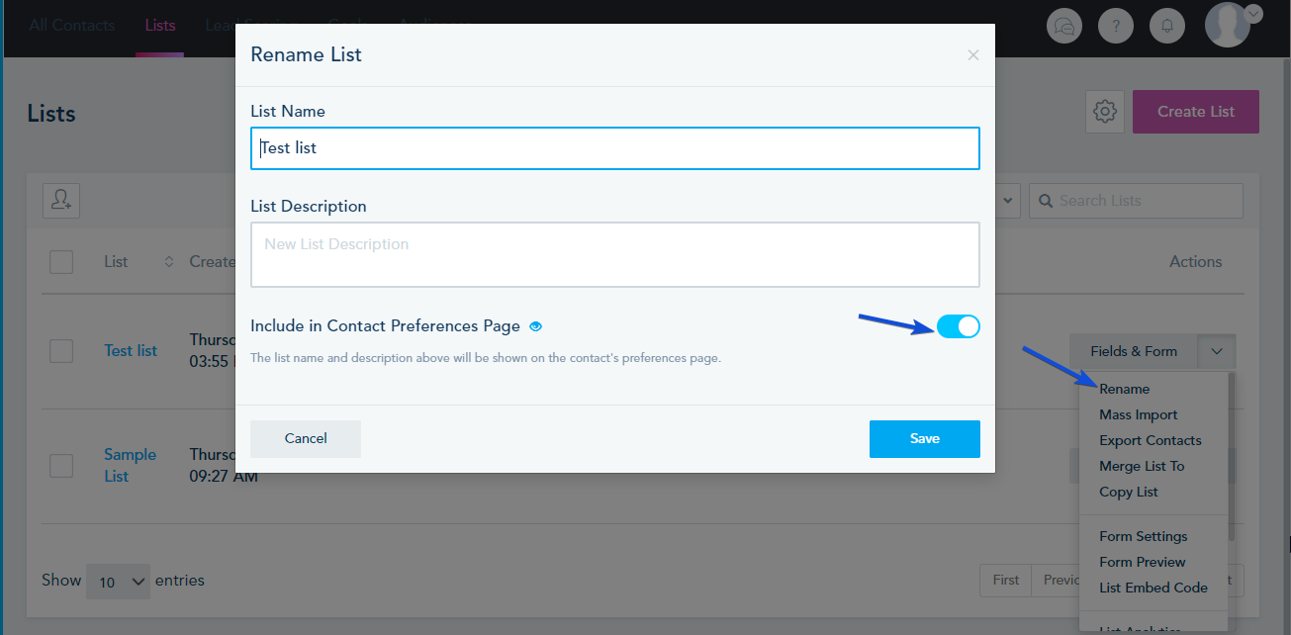Choose Export Contacts menu entry
The height and width of the screenshot is (635, 1291).
click(1151, 440)
